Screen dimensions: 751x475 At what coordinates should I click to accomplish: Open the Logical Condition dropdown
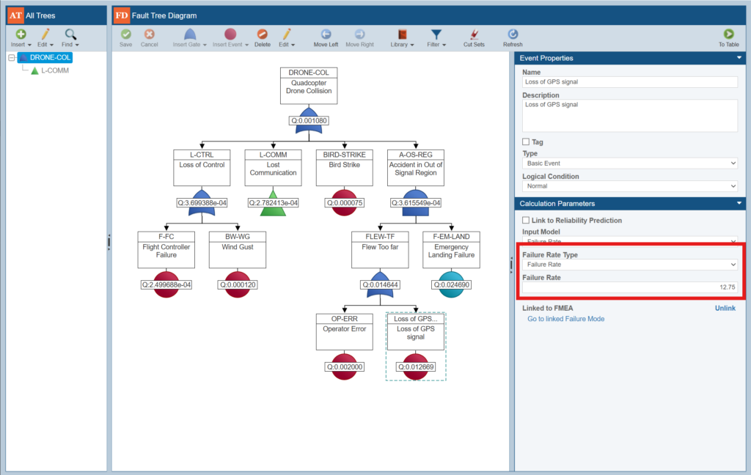(630, 186)
